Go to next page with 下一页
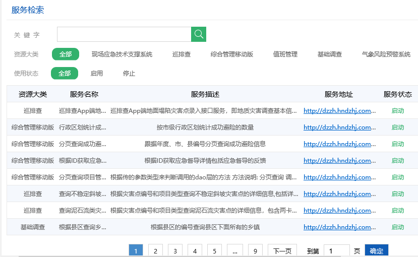The image size is (418, 257). pos(282,251)
